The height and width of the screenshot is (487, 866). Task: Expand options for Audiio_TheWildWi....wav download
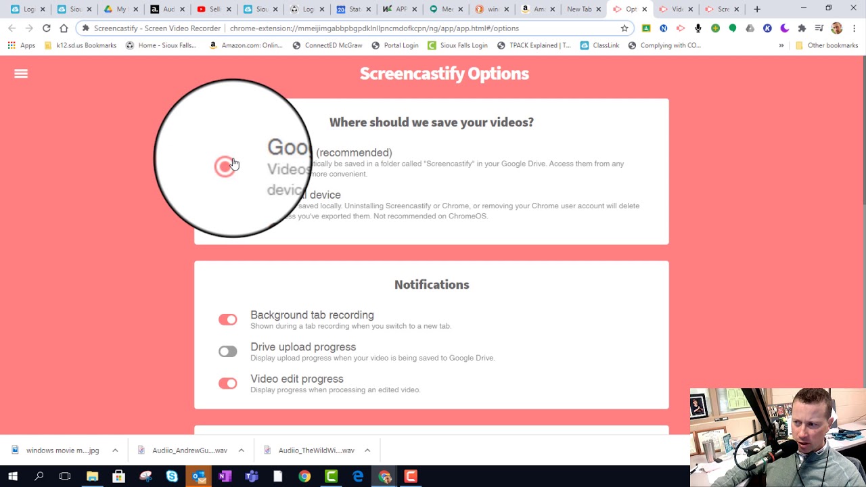[x=367, y=450]
